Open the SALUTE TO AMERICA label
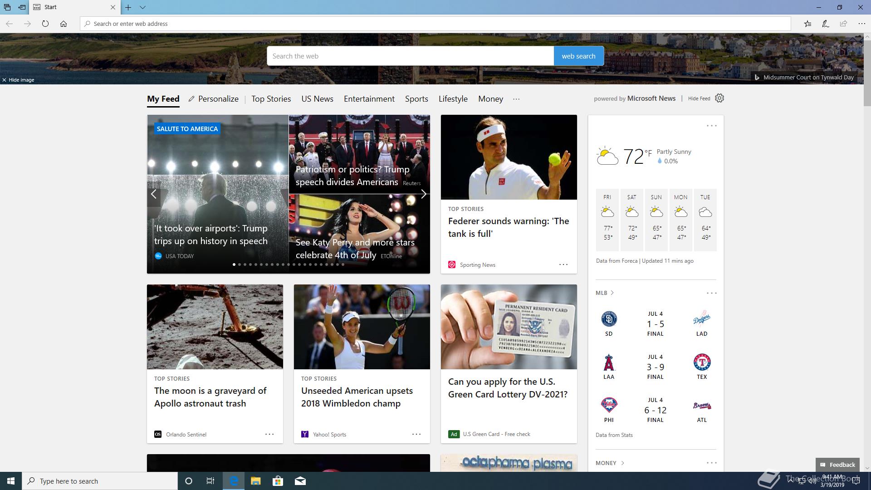The width and height of the screenshot is (871, 490). coord(187,129)
